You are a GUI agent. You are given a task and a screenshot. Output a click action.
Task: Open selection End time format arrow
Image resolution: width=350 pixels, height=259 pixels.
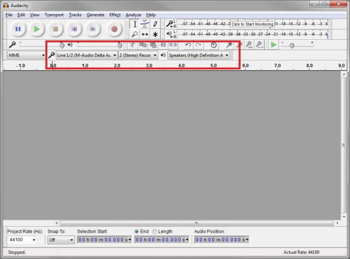coord(187,239)
